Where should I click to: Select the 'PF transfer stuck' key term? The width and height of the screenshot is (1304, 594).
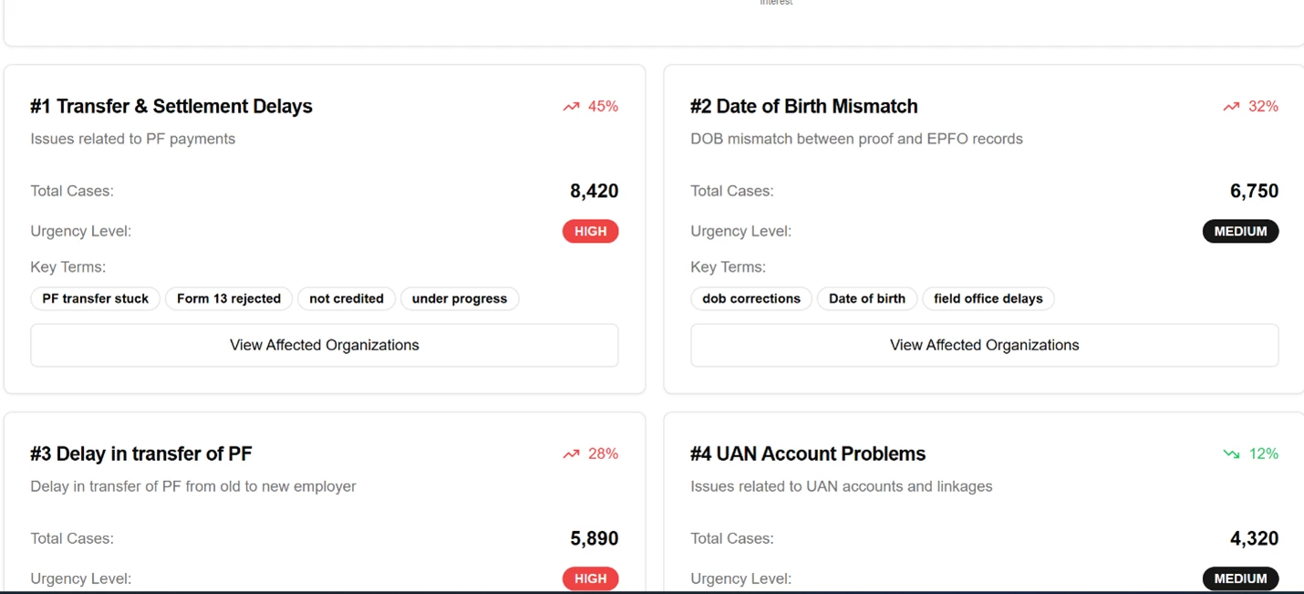pos(95,298)
